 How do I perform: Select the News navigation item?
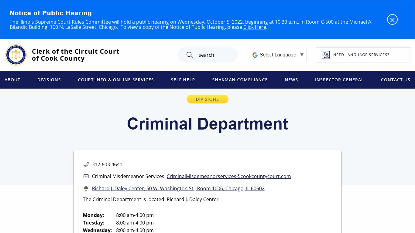[x=291, y=80]
